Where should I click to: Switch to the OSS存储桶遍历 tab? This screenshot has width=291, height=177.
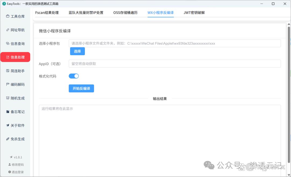click(126, 13)
